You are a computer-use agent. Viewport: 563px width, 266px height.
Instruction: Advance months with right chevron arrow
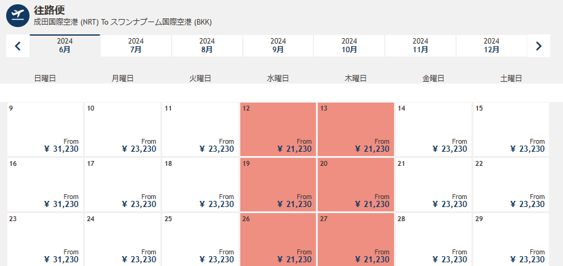click(x=538, y=46)
